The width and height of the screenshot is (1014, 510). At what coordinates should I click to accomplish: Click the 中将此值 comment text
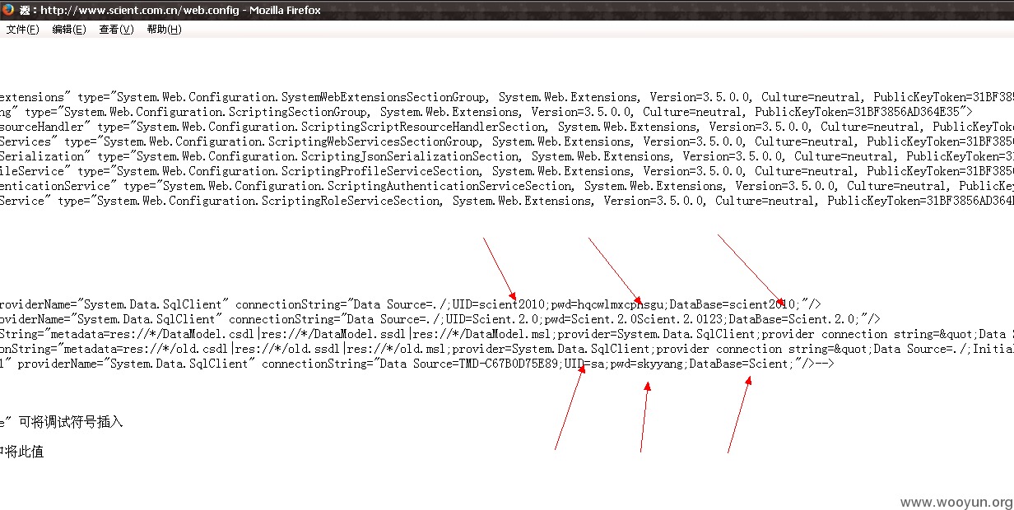tap(24, 452)
